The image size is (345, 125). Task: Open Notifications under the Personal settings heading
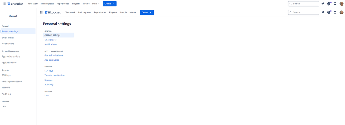pyautogui.click(x=51, y=44)
